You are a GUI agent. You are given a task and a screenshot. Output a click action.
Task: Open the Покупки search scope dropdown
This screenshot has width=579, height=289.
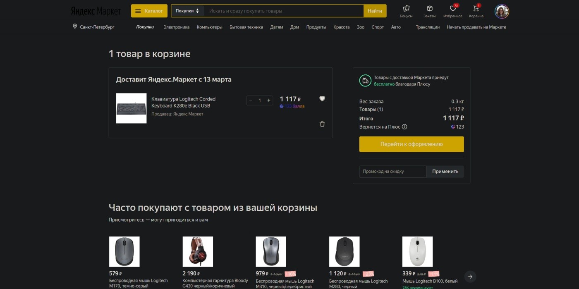click(187, 11)
